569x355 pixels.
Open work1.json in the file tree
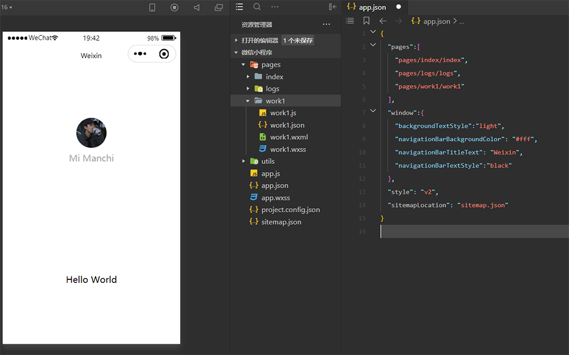click(x=286, y=125)
